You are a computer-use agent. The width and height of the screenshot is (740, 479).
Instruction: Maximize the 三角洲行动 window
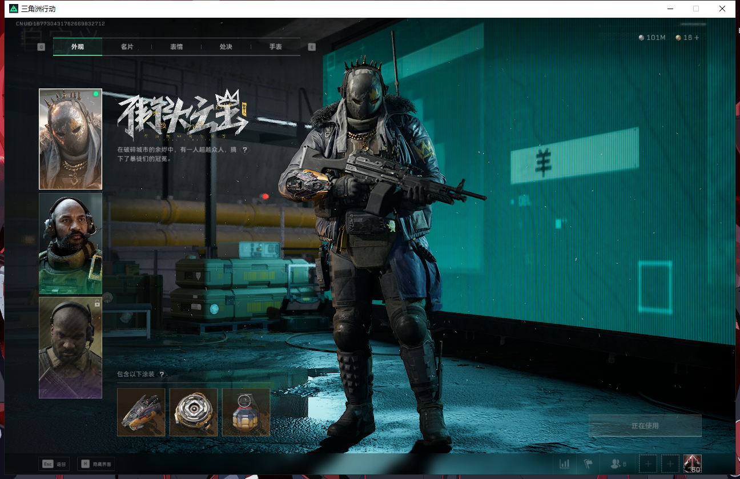coord(696,9)
